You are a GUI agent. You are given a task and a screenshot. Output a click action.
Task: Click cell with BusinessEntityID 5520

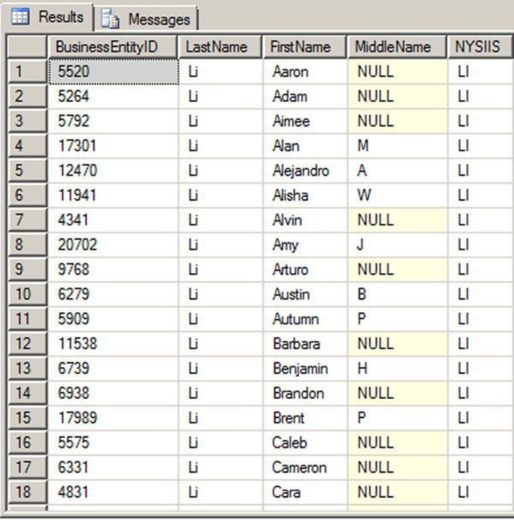112,72
